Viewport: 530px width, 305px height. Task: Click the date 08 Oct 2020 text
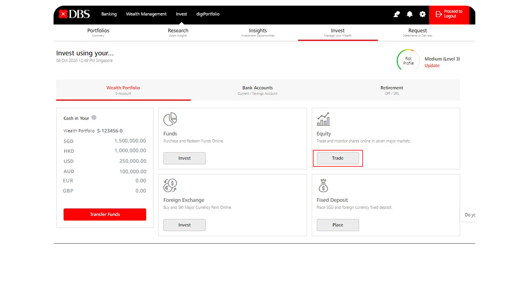click(84, 61)
